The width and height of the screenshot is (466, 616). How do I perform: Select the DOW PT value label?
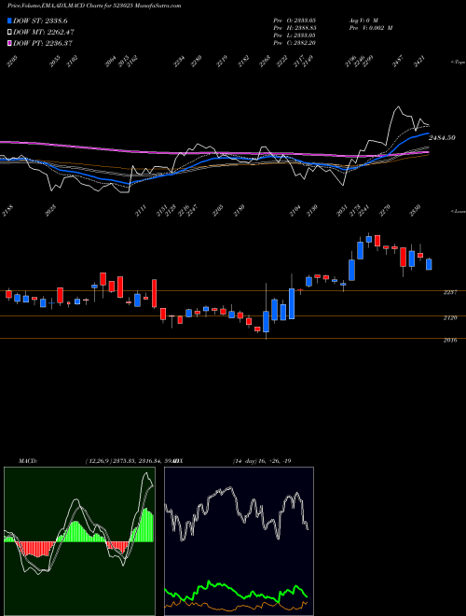coord(43,43)
